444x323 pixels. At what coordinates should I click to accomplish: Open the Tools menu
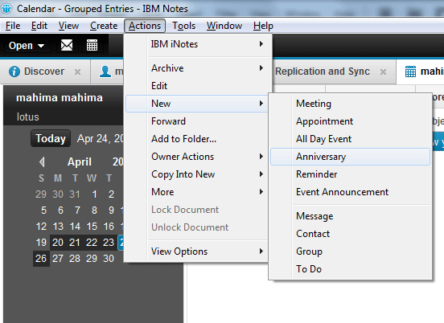click(184, 26)
